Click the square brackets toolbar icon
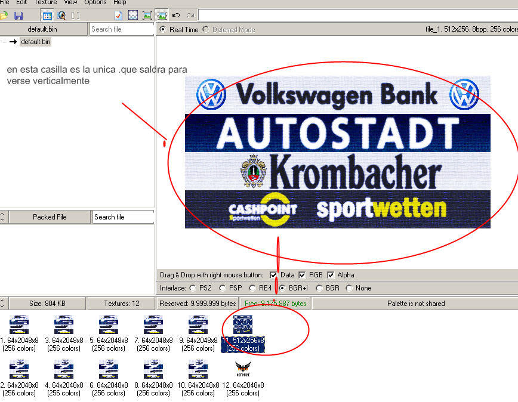This screenshot has height=402, width=518. pyautogui.click(x=76, y=16)
